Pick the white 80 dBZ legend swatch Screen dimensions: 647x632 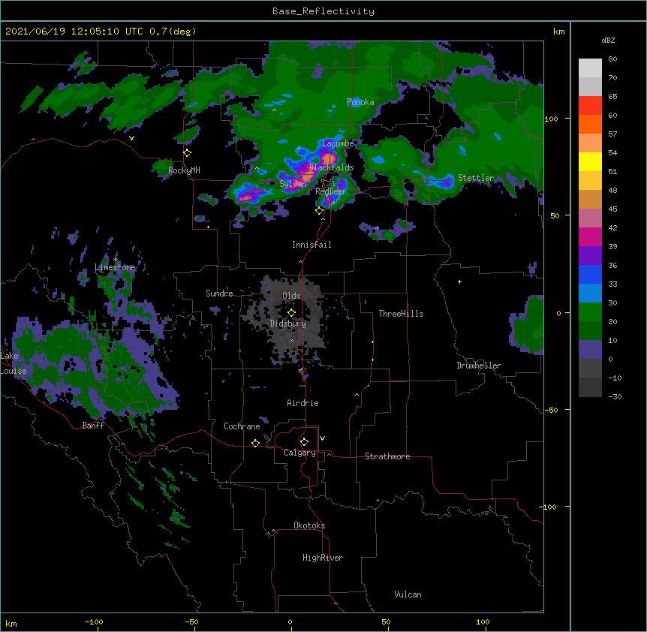(x=590, y=68)
